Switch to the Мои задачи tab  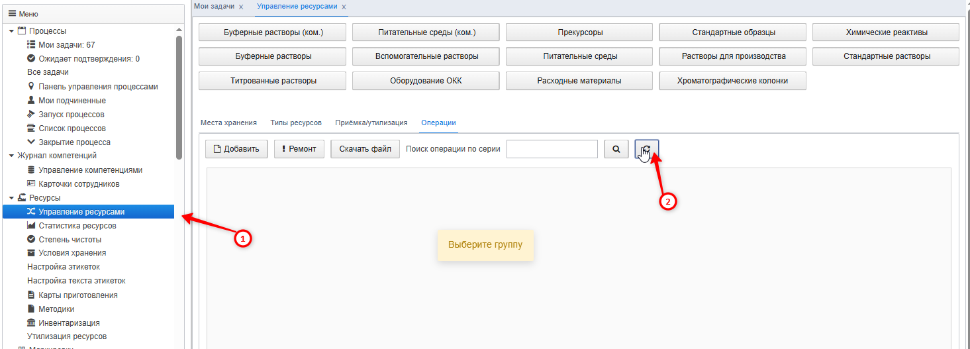[x=214, y=7]
